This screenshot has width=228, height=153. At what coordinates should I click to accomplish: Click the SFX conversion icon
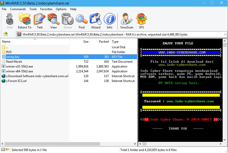coord(141,19)
